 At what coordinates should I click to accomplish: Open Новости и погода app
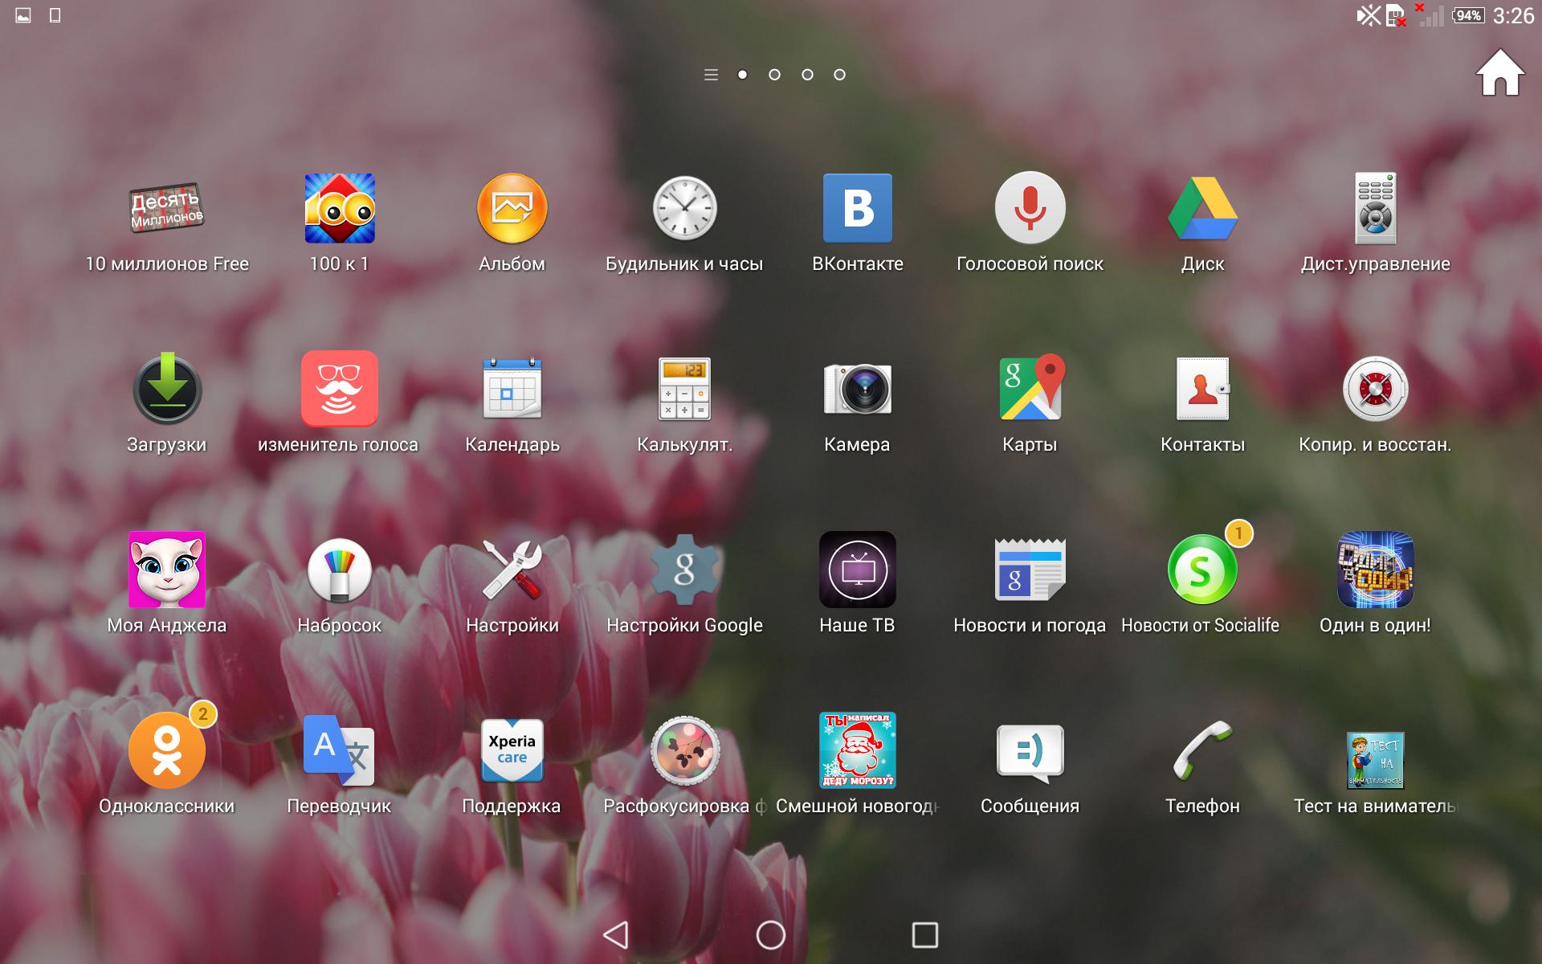click(x=1030, y=570)
